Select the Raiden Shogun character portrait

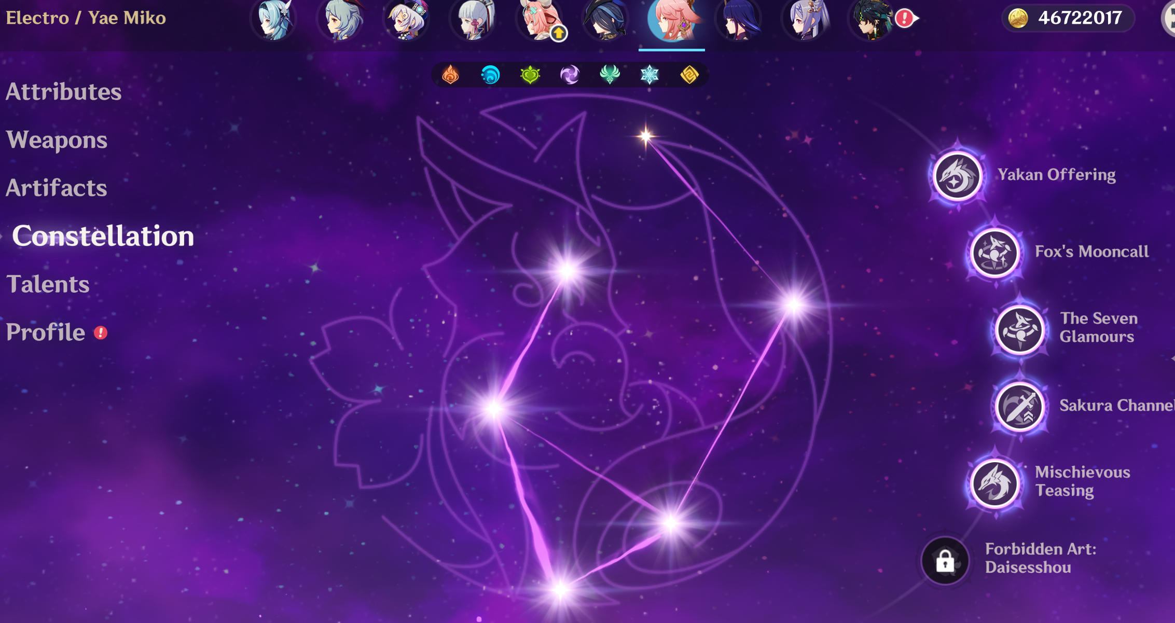(x=738, y=20)
